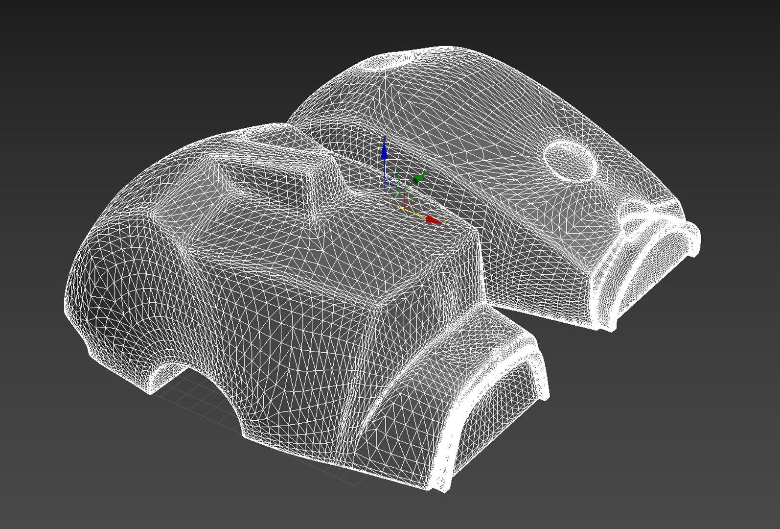The width and height of the screenshot is (780, 529).
Task: Select the blue Z-axis arrow of the gizmo
Action: click(x=384, y=148)
